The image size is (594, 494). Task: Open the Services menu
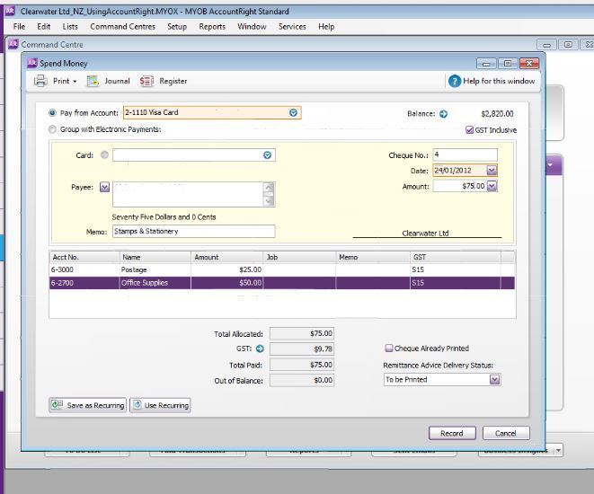click(292, 27)
